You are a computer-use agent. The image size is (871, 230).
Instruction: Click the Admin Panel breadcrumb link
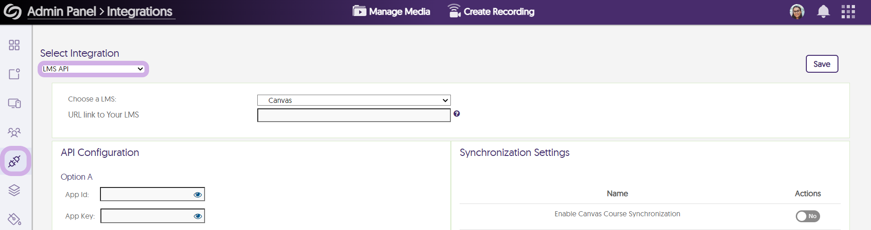pyautogui.click(x=61, y=11)
